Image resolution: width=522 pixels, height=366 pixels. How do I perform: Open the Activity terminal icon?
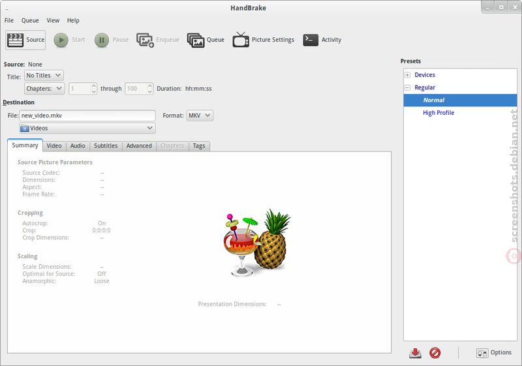coord(311,40)
